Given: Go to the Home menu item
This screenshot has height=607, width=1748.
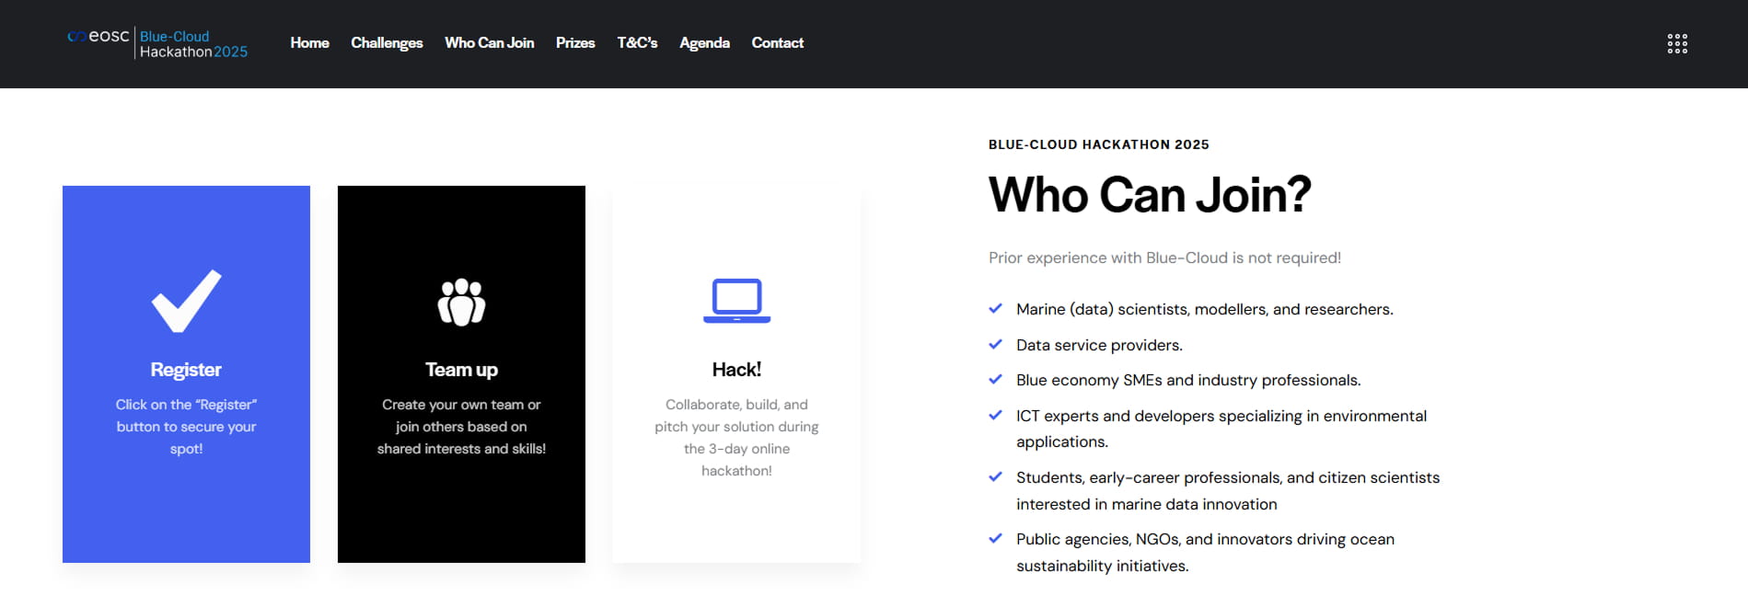Looking at the screenshot, I should 309,43.
